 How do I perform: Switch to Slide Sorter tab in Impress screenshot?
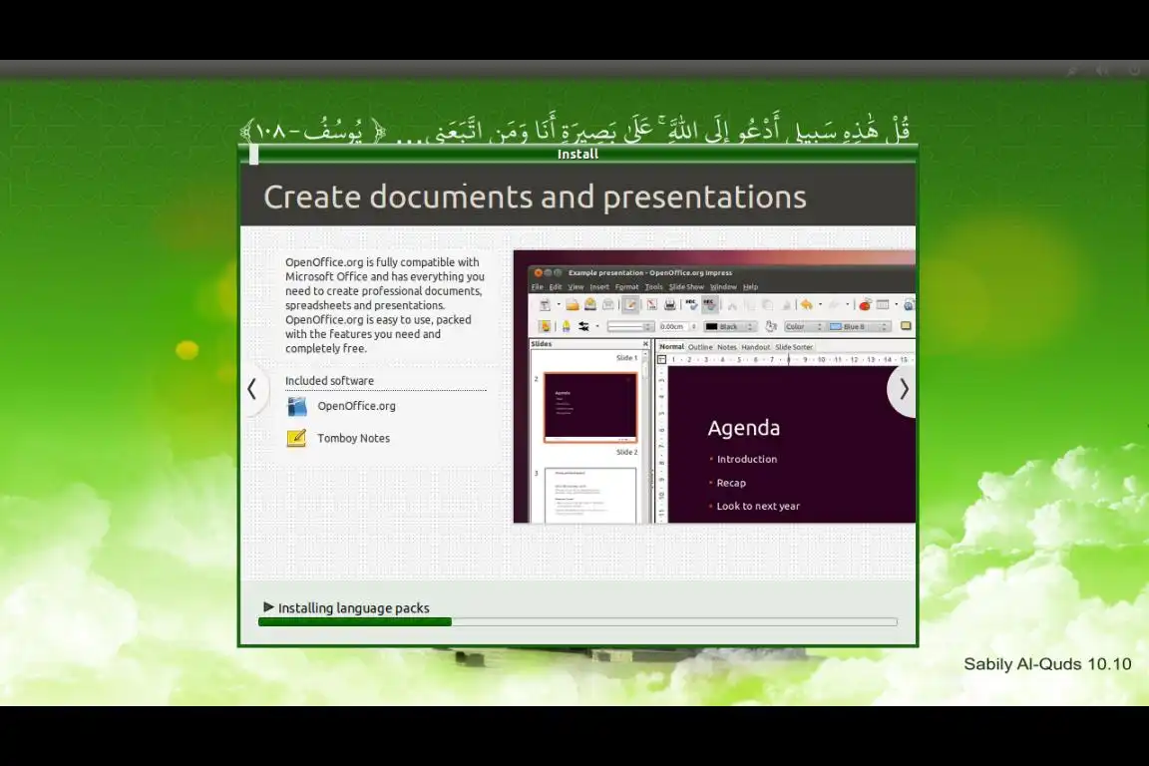pos(794,347)
